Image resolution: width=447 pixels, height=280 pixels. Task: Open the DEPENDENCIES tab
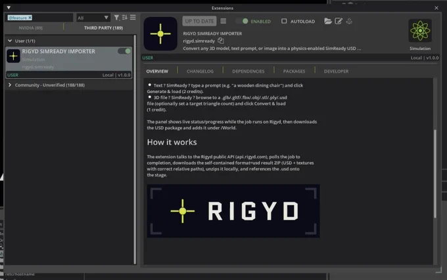[248, 71]
